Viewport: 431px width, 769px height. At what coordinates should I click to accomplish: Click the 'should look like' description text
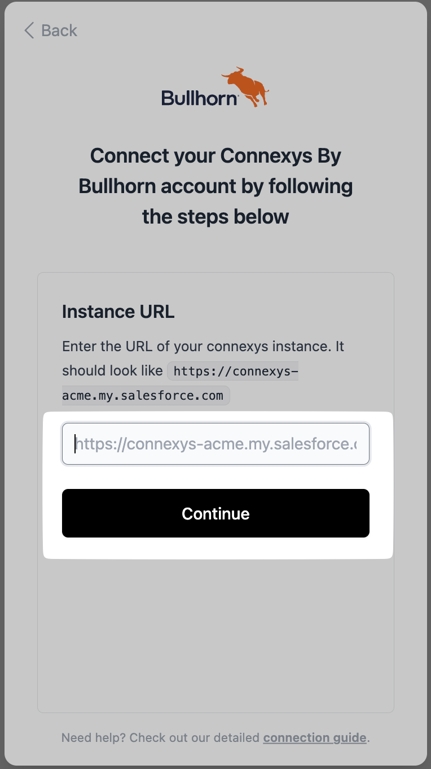tap(112, 371)
